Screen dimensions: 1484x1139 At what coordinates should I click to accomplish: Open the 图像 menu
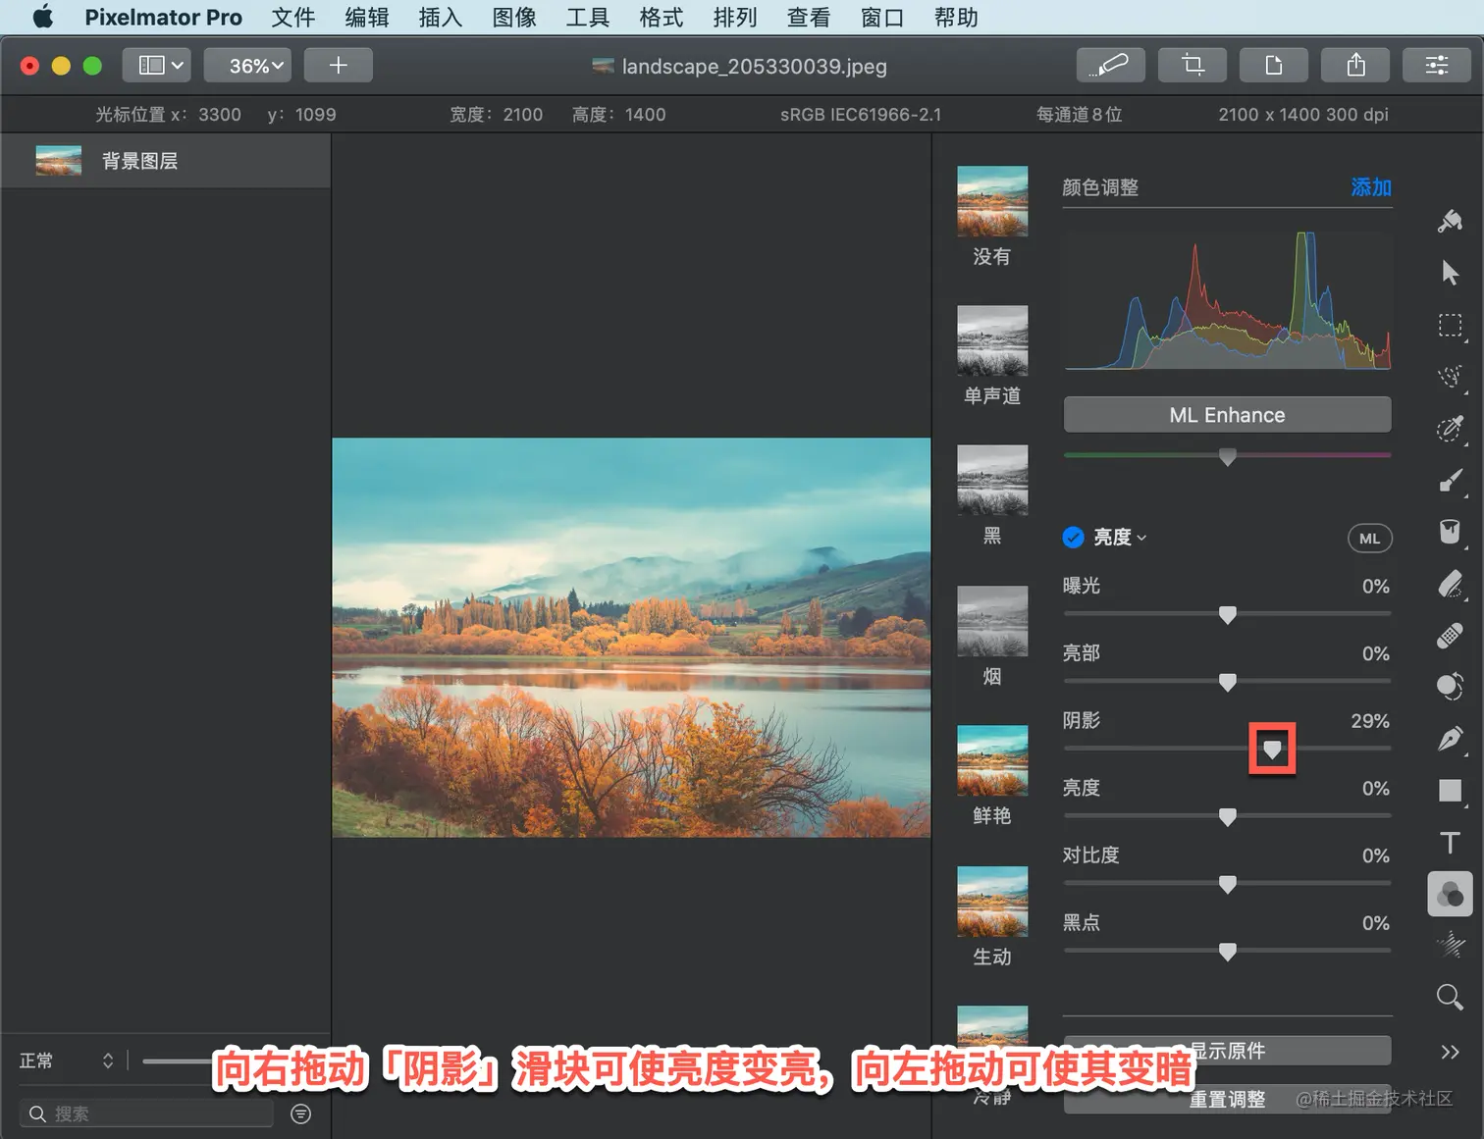[x=514, y=17]
